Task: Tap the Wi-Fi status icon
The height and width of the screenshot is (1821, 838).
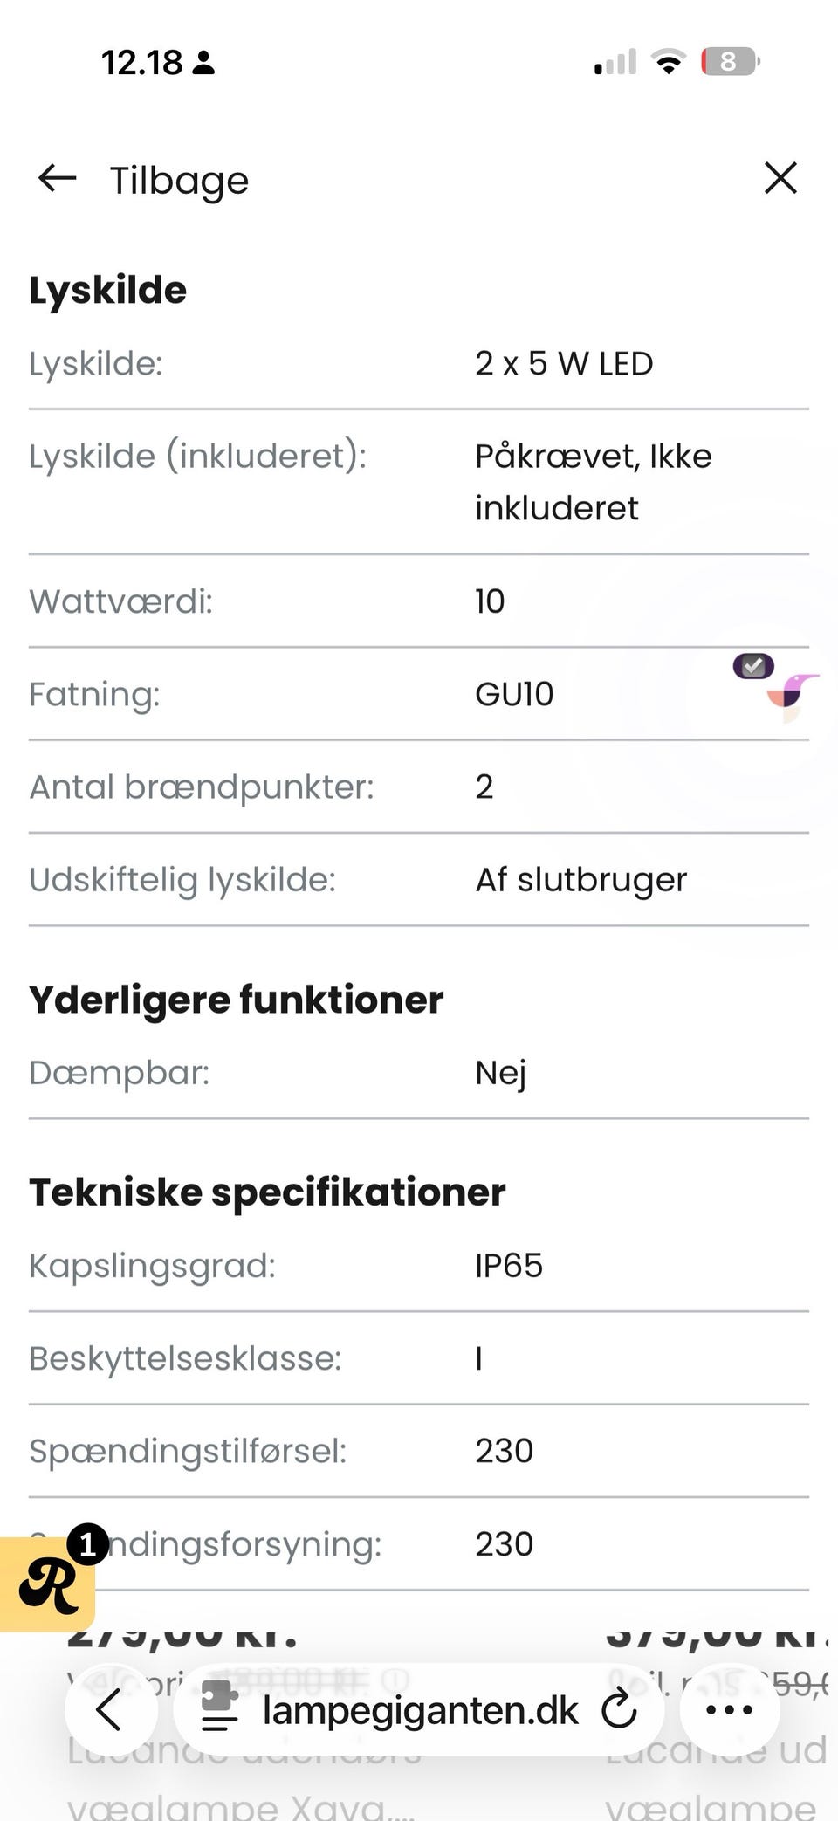Action: 669,62
